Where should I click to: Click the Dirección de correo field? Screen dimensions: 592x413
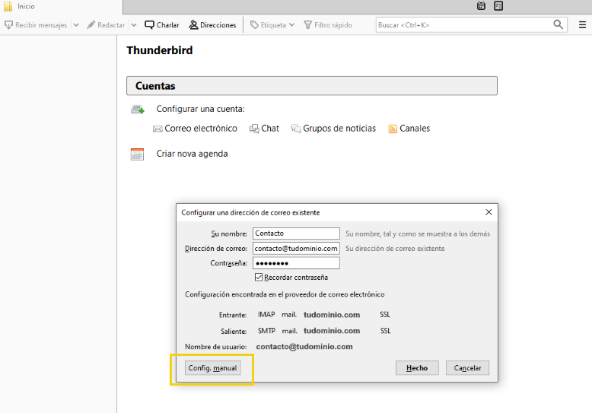point(296,249)
